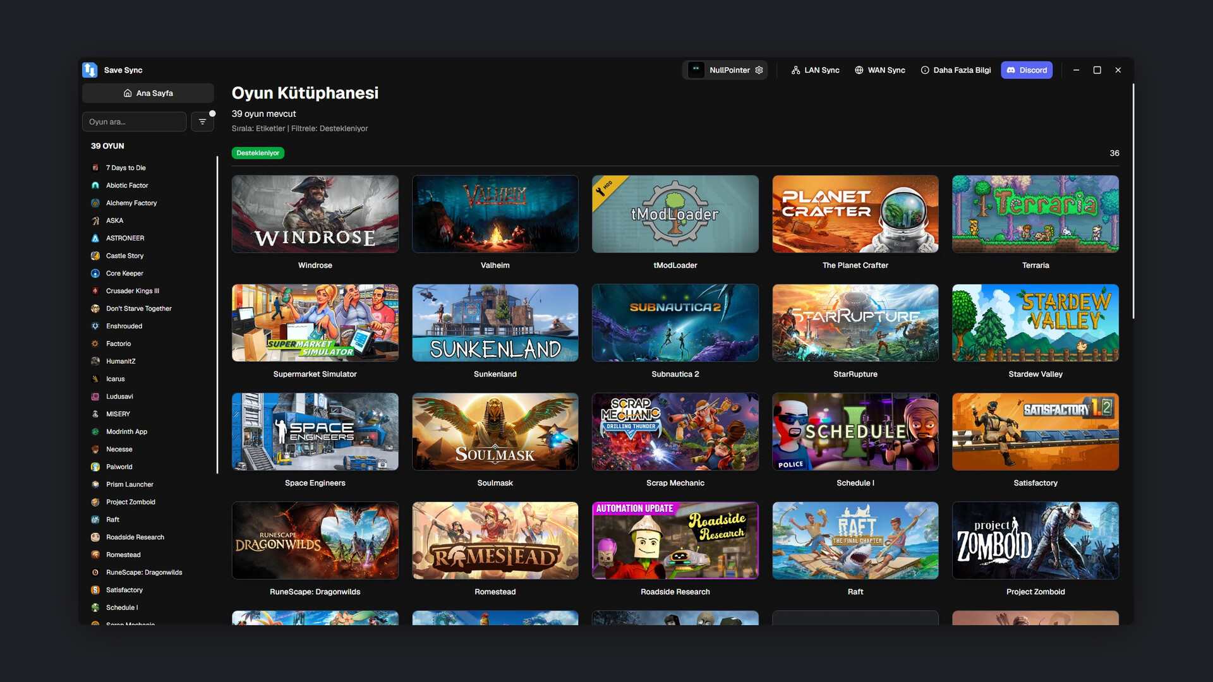
Task: Click the Roadside Research sidebar icon
Action: pyautogui.click(x=95, y=537)
